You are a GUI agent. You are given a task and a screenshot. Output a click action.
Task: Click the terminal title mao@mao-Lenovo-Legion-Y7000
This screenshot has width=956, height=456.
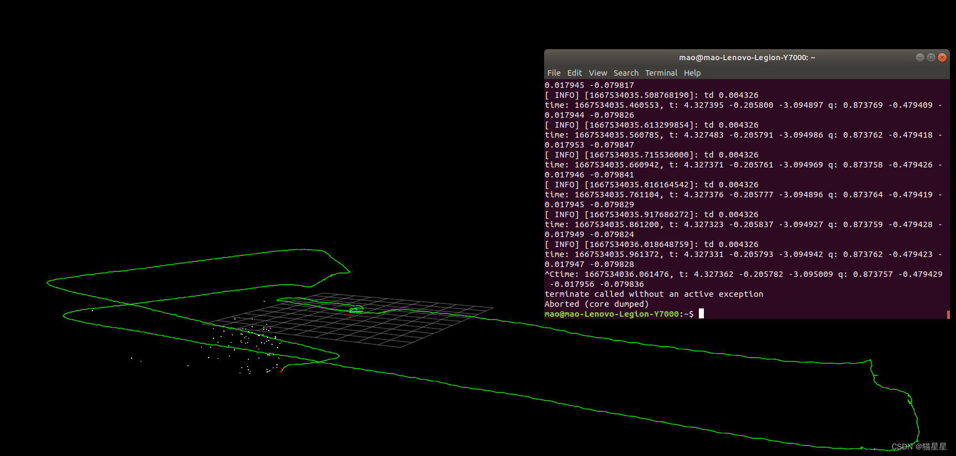tap(747, 57)
